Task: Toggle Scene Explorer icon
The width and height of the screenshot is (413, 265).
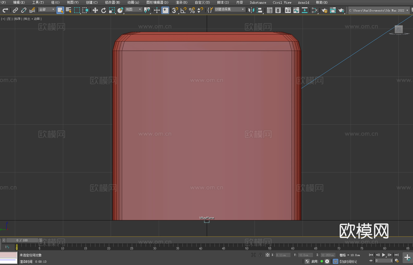Action: click(270, 10)
